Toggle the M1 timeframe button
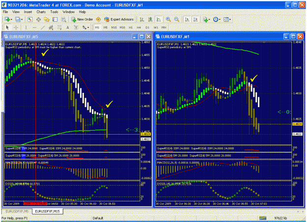 pyautogui.click(x=97, y=28)
